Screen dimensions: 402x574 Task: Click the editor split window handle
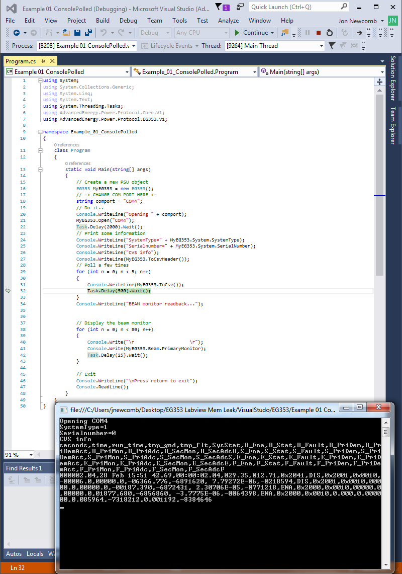(x=380, y=81)
